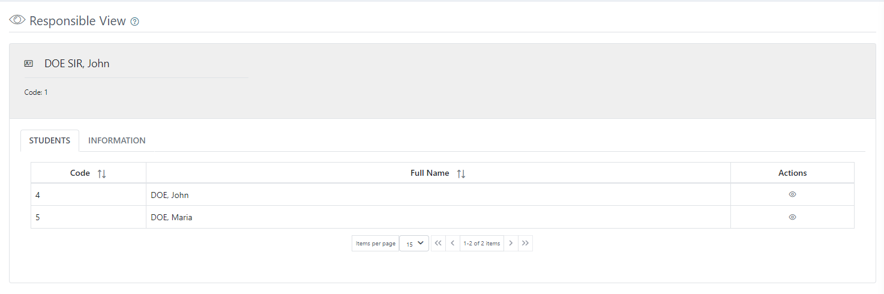Viewport: 884px width, 294px height.
Task: Click the Actions column header
Action: (792, 173)
